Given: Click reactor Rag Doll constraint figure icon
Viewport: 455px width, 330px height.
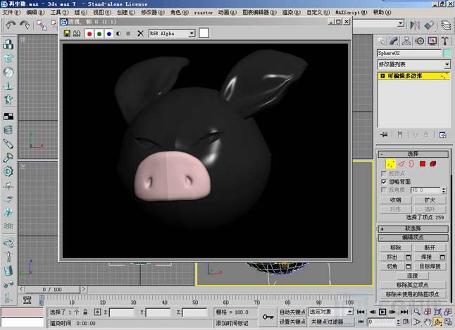Looking at the screenshot, I should tap(8, 256).
